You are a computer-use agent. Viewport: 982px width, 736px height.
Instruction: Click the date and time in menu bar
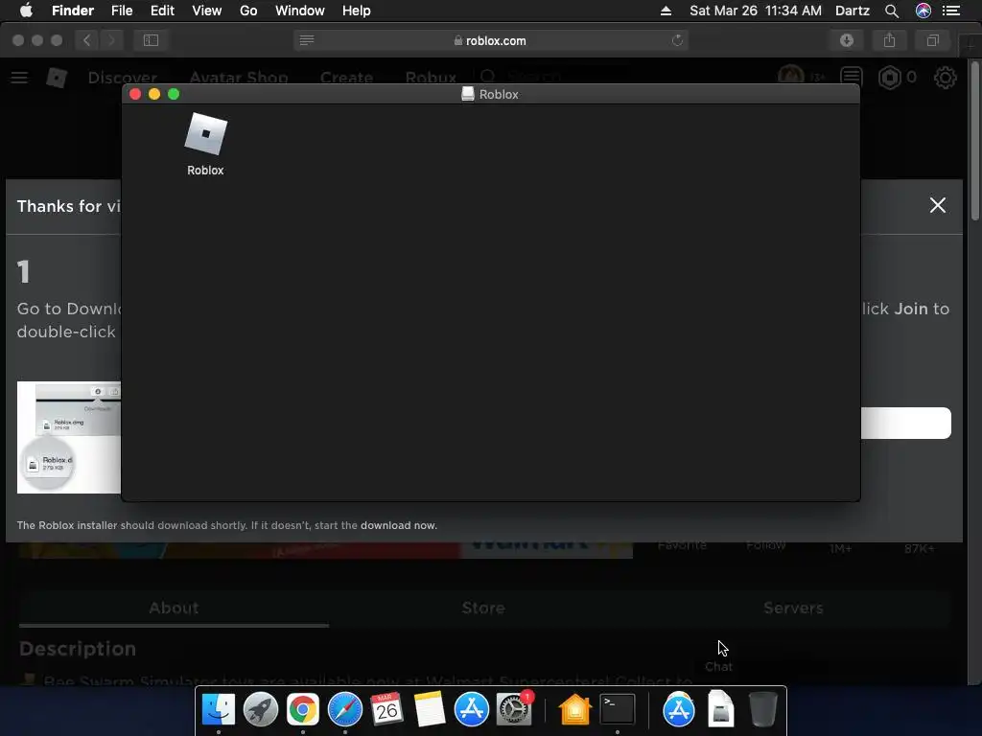click(x=756, y=11)
